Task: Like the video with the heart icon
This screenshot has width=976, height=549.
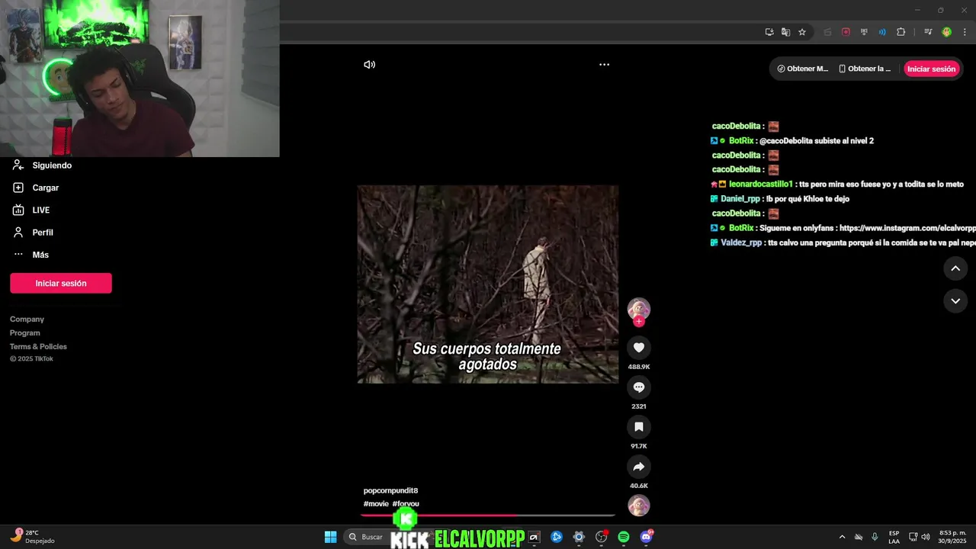Action: pos(639,348)
